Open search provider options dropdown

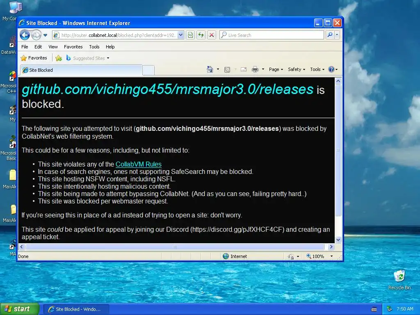(x=337, y=35)
